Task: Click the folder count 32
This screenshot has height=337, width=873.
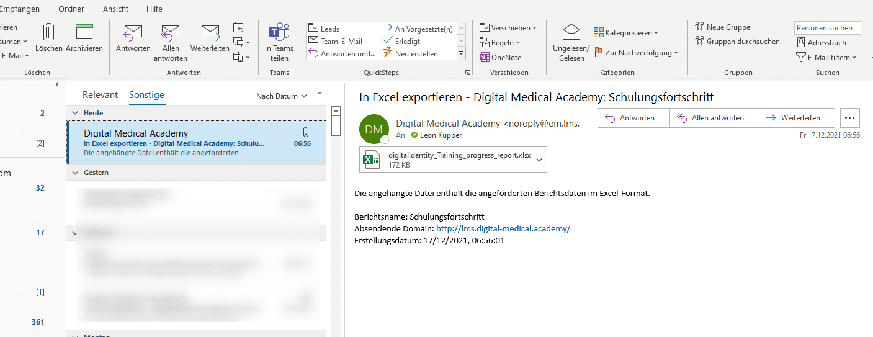Action: pyautogui.click(x=40, y=188)
